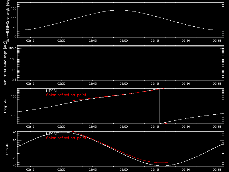Click 'Solar reflection point' legend in Longitude plot
Viewport: 229px width, 172px height.
click(66, 95)
